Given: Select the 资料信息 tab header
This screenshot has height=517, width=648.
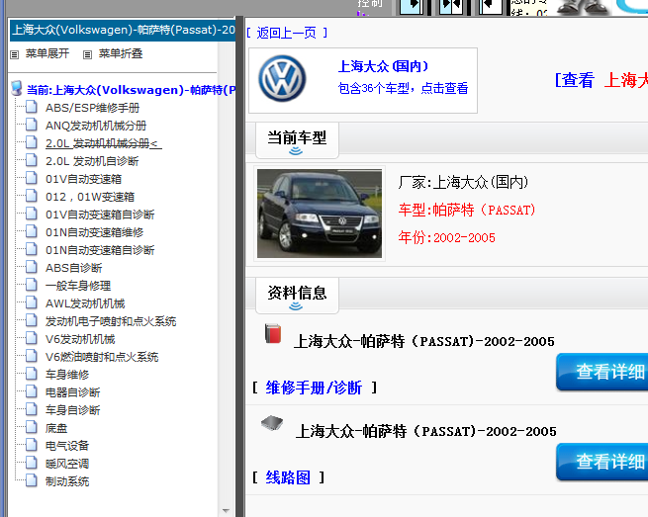Looking at the screenshot, I should [297, 296].
